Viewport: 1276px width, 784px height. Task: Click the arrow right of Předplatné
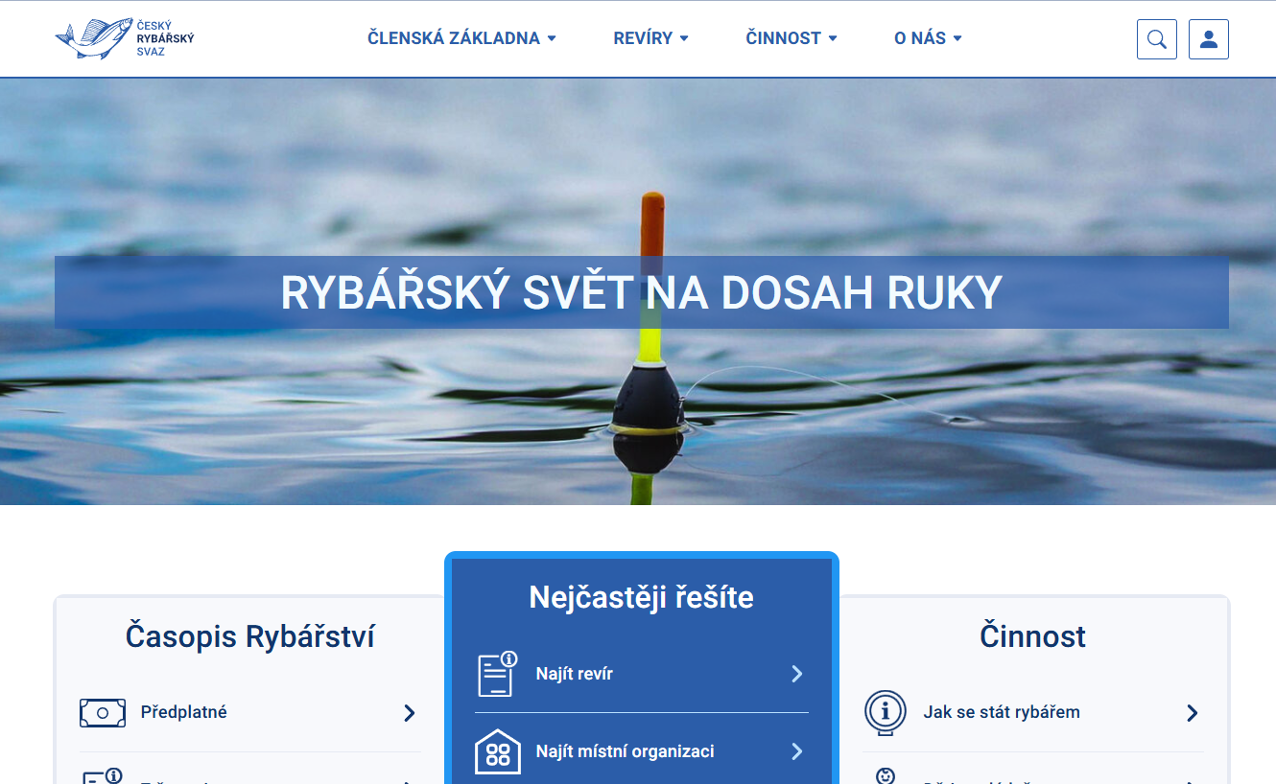(409, 713)
